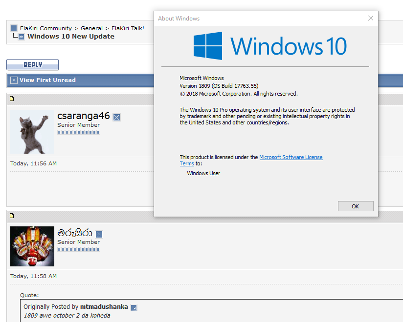This screenshot has height=322, width=403.
Task: Click csaranga46 dancing cat avatar
Action: tap(32, 132)
